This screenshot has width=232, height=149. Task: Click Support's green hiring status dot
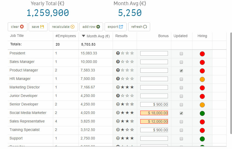click(x=202, y=139)
